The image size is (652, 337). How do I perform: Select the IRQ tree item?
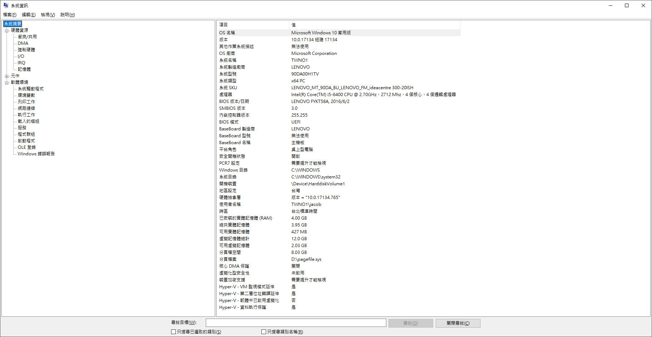pos(22,63)
